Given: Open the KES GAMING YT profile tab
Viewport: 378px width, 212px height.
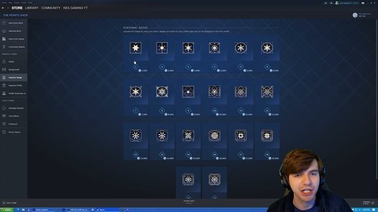Looking at the screenshot, I should (x=76, y=8).
